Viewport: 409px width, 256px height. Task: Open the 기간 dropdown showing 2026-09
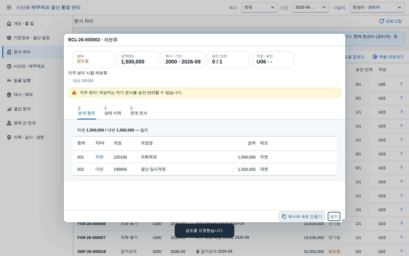tap(310, 7)
